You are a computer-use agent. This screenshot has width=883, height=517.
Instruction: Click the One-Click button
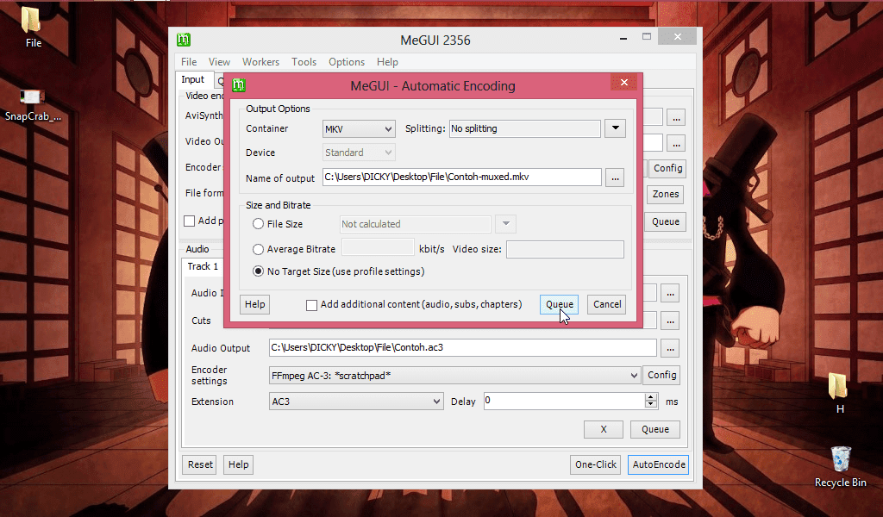tap(595, 464)
